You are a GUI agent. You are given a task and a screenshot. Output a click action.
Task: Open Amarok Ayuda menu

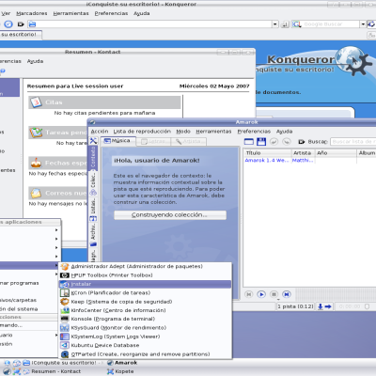point(284,132)
